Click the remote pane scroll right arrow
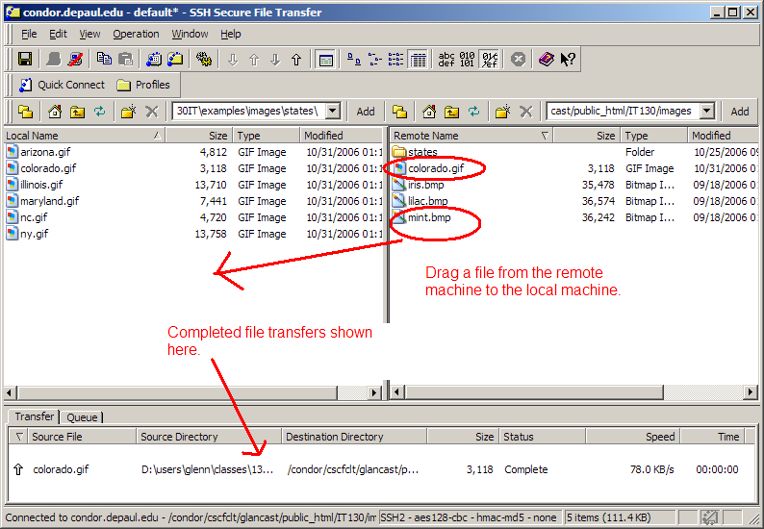 (x=751, y=391)
